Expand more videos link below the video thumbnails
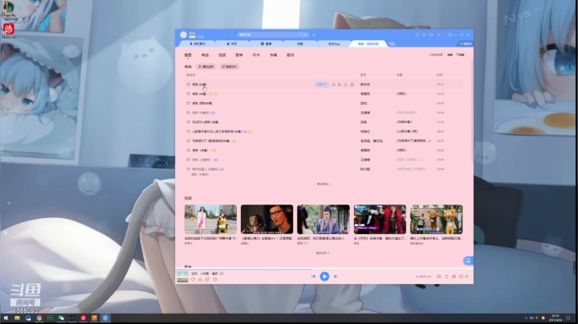Screen dimensions: 578x324 323,253
